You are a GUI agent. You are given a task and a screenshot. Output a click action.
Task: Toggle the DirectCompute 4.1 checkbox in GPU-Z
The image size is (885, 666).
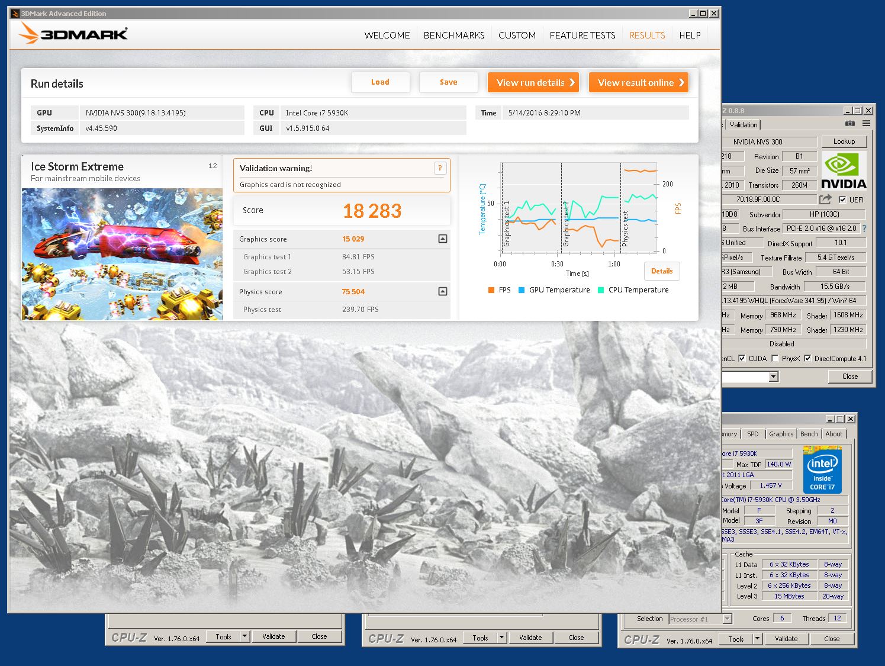[807, 358]
